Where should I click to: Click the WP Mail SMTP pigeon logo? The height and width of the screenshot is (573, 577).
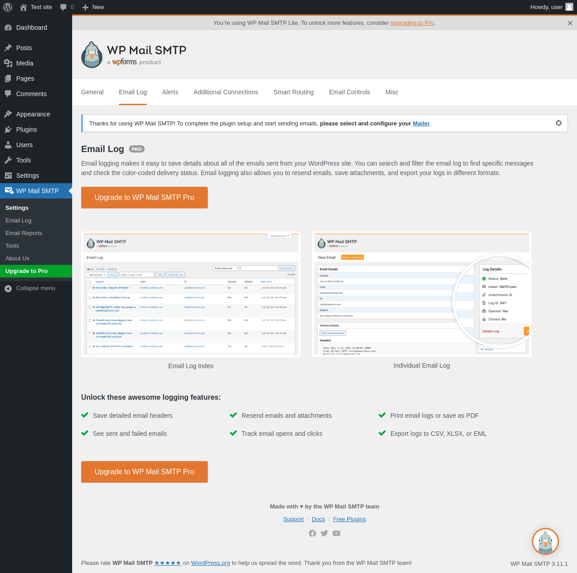92,55
